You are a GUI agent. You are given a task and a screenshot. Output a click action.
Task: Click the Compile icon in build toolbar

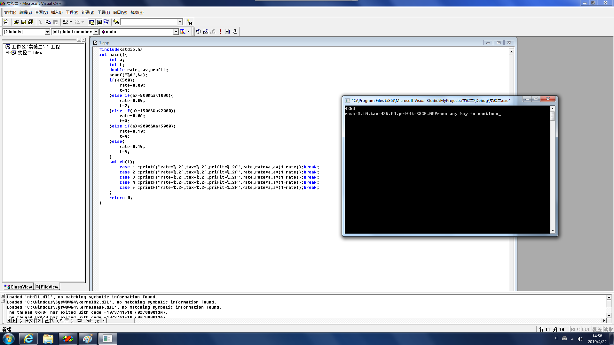tap(198, 32)
